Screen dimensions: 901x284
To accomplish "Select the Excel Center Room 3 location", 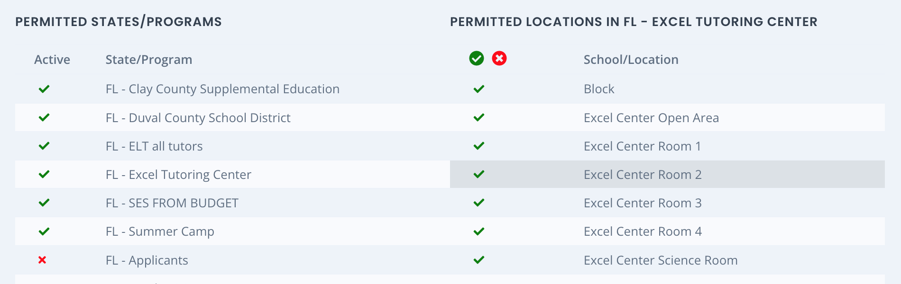I will tap(643, 203).
